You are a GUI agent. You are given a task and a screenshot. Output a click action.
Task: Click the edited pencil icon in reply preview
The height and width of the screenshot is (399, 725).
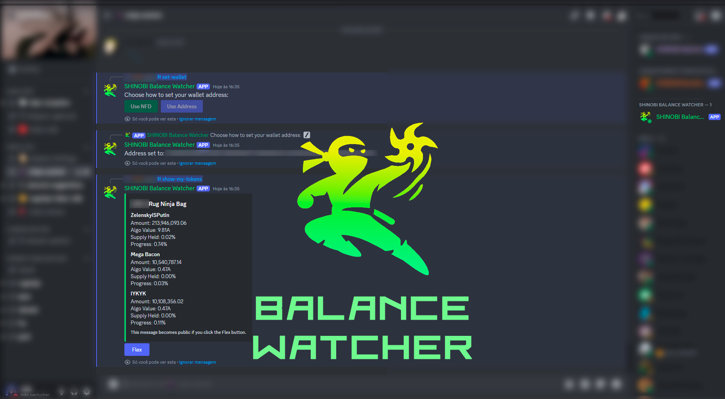tap(307, 135)
